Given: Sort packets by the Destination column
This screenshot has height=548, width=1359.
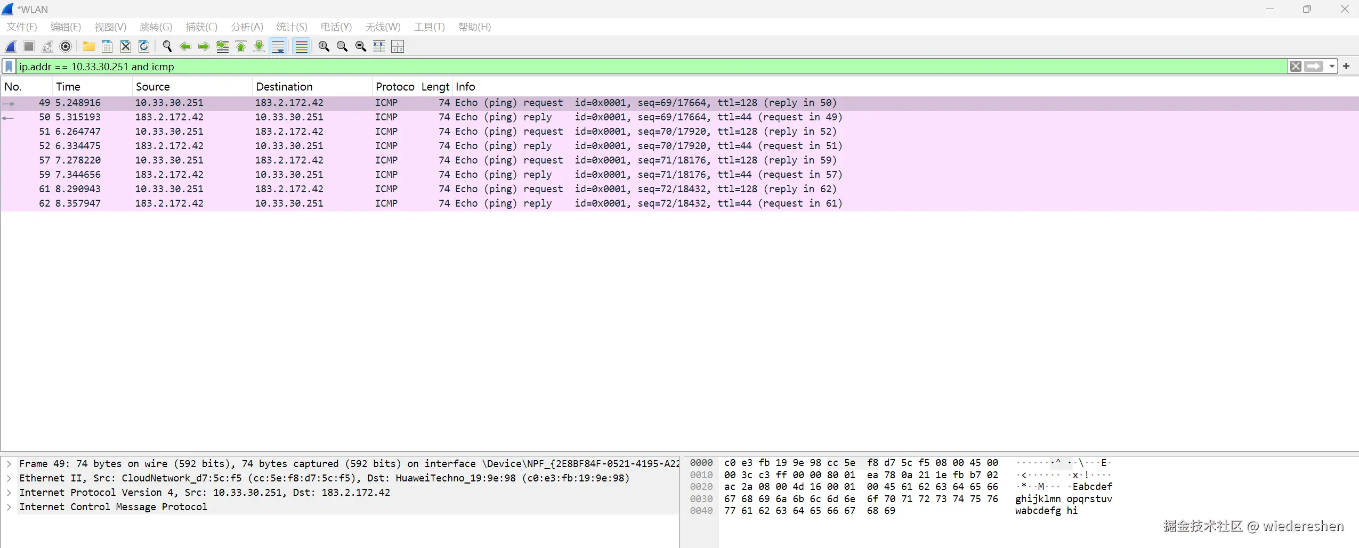Looking at the screenshot, I should pyautogui.click(x=312, y=87).
